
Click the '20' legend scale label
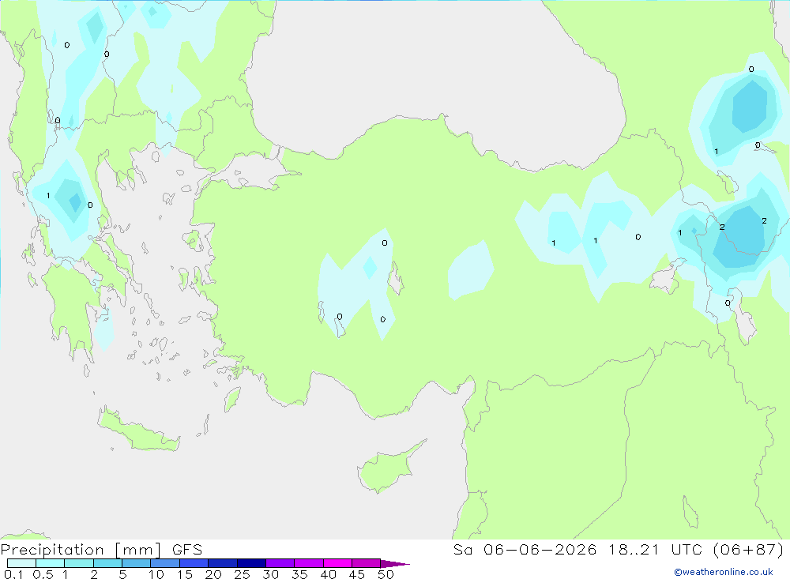[213, 574]
